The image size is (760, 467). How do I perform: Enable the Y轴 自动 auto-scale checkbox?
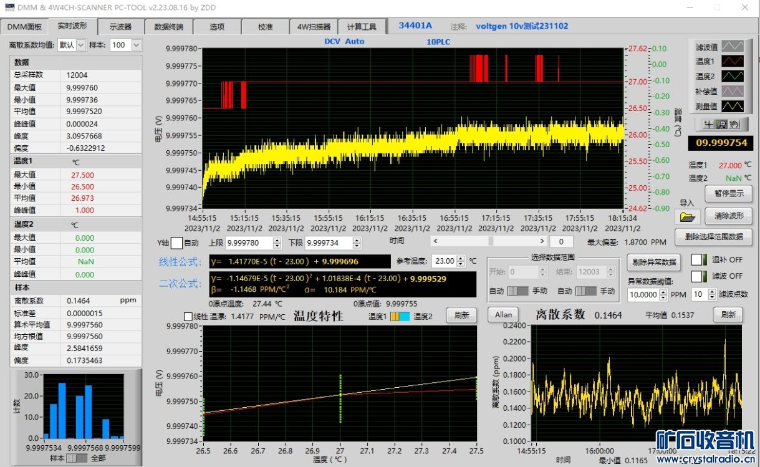pyautogui.click(x=176, y=243)
